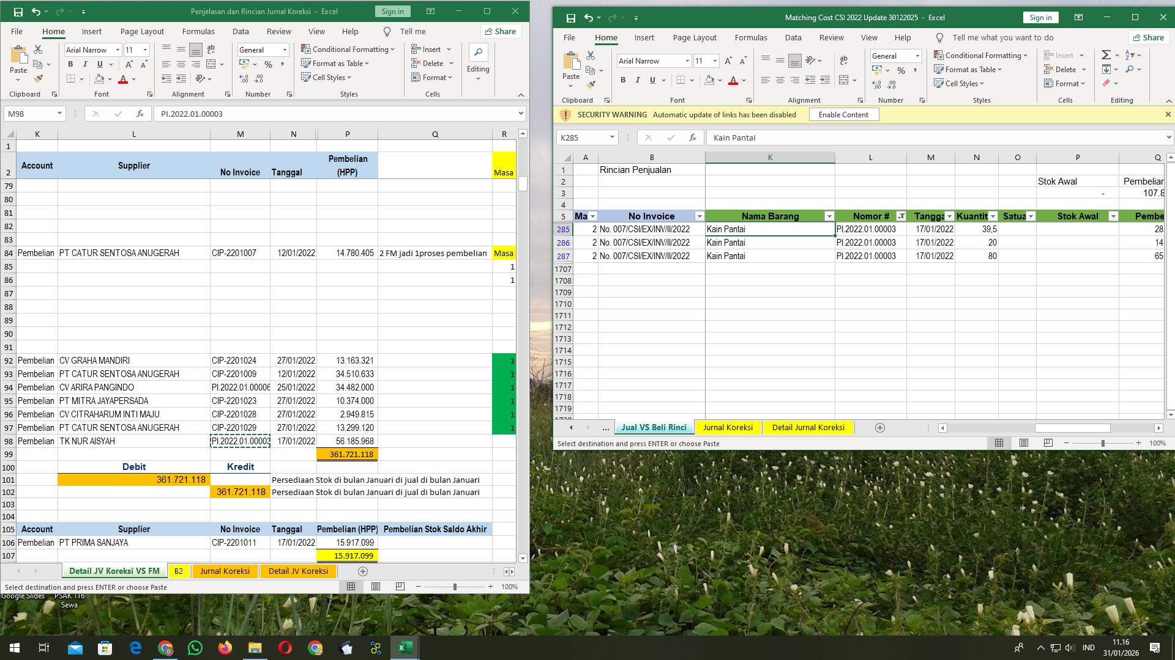Screen dimensions: 1175x660
Task: Toggle Italic formatting in right workbook
Action: (x=638, y=79)
